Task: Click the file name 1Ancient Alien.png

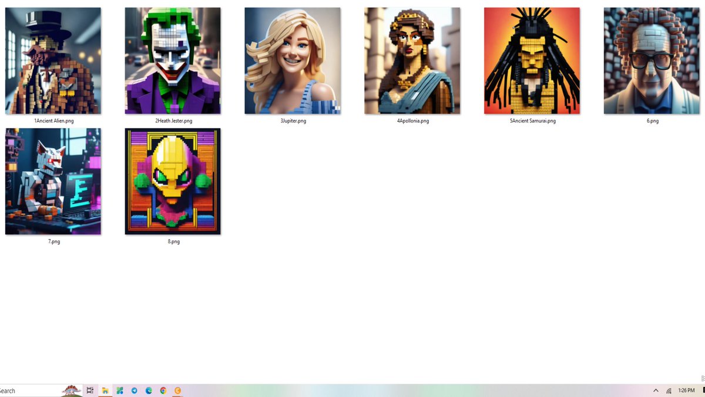Action: [x=53, y=121]
